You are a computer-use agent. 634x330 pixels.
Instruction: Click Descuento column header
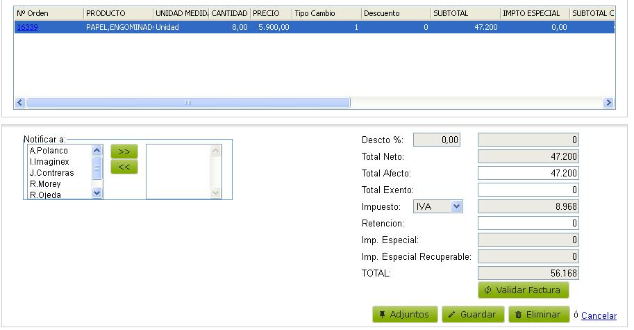[x=396, y=13]
